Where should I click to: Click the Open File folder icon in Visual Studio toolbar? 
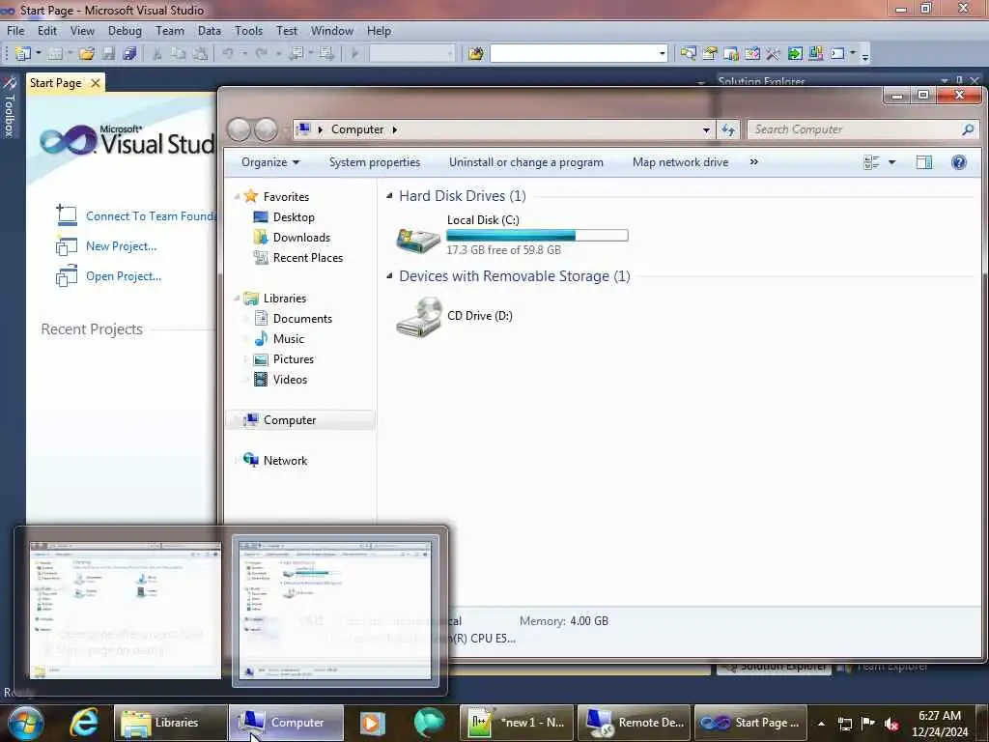click(x=86, y=54)
